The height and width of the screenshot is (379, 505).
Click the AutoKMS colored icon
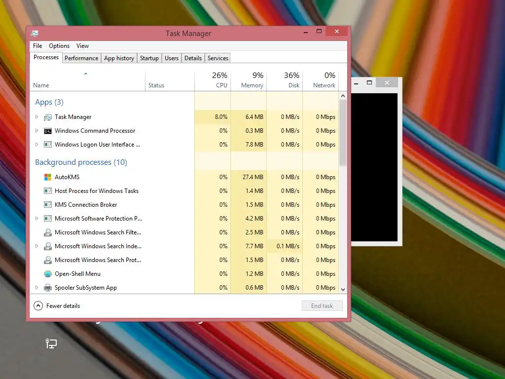48,177
